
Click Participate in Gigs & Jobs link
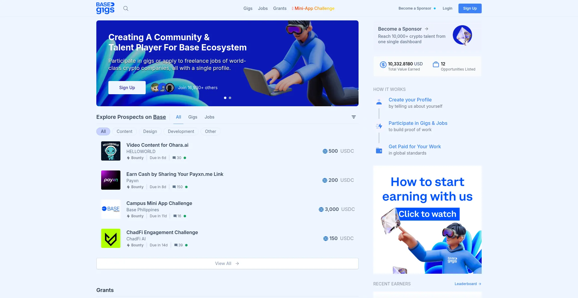(418, 123)
